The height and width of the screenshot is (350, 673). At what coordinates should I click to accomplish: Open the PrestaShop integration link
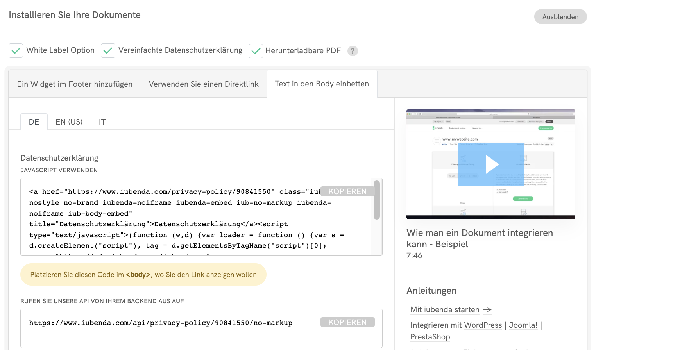[x=430, y=337]
